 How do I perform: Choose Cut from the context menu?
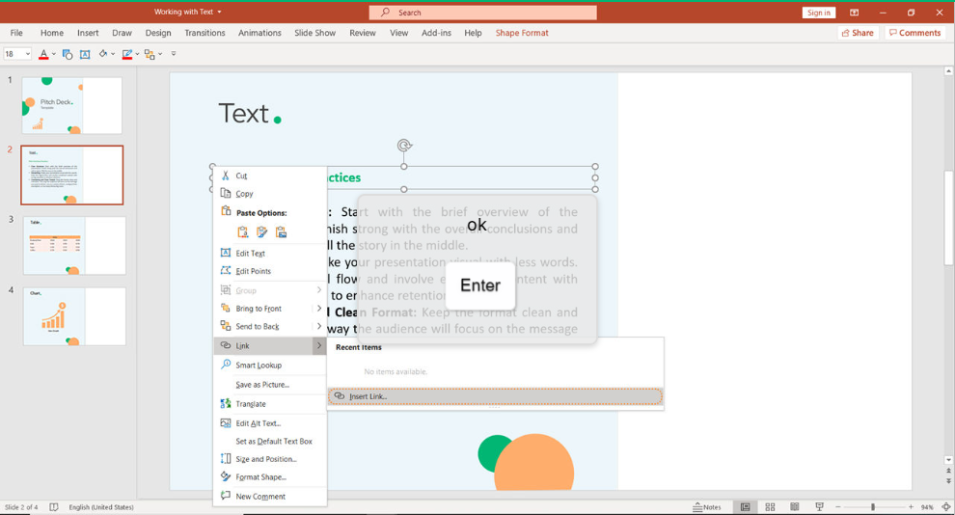pos(270,176)
